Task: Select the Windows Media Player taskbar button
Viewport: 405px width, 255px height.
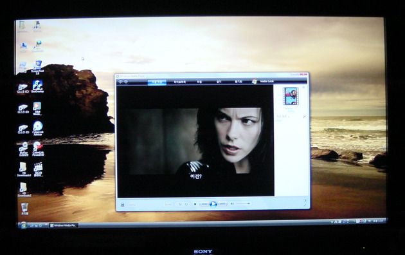Action: (64, 225)
